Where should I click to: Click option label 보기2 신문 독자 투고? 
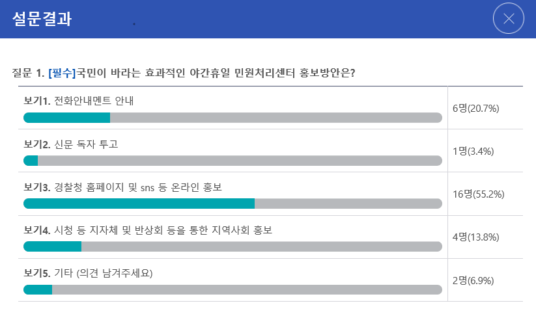pos(71,144)
